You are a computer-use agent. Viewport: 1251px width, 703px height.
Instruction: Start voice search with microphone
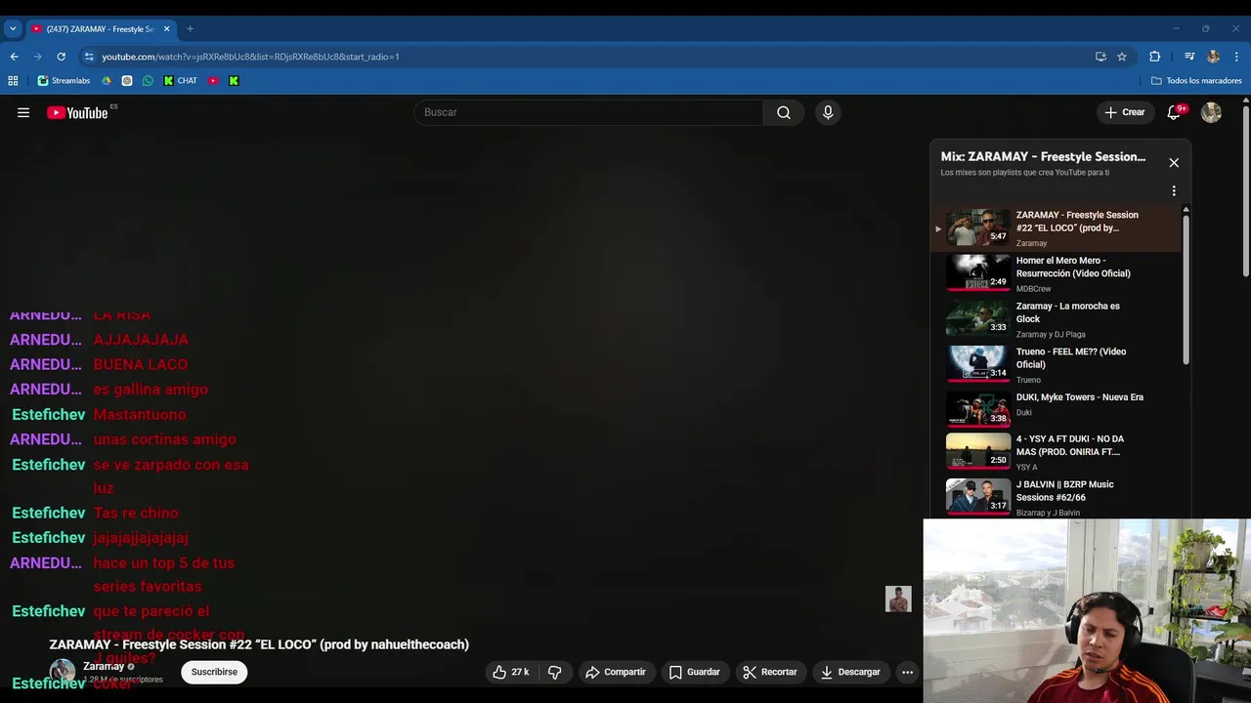[x=828, y=112]
